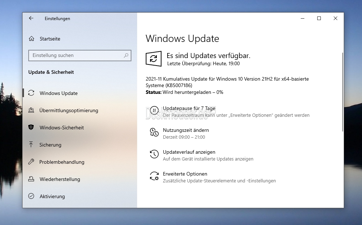This screenshot has width=362, height=225.
Task: Maximize the Einstellungen window
Action: click(319, 18)
